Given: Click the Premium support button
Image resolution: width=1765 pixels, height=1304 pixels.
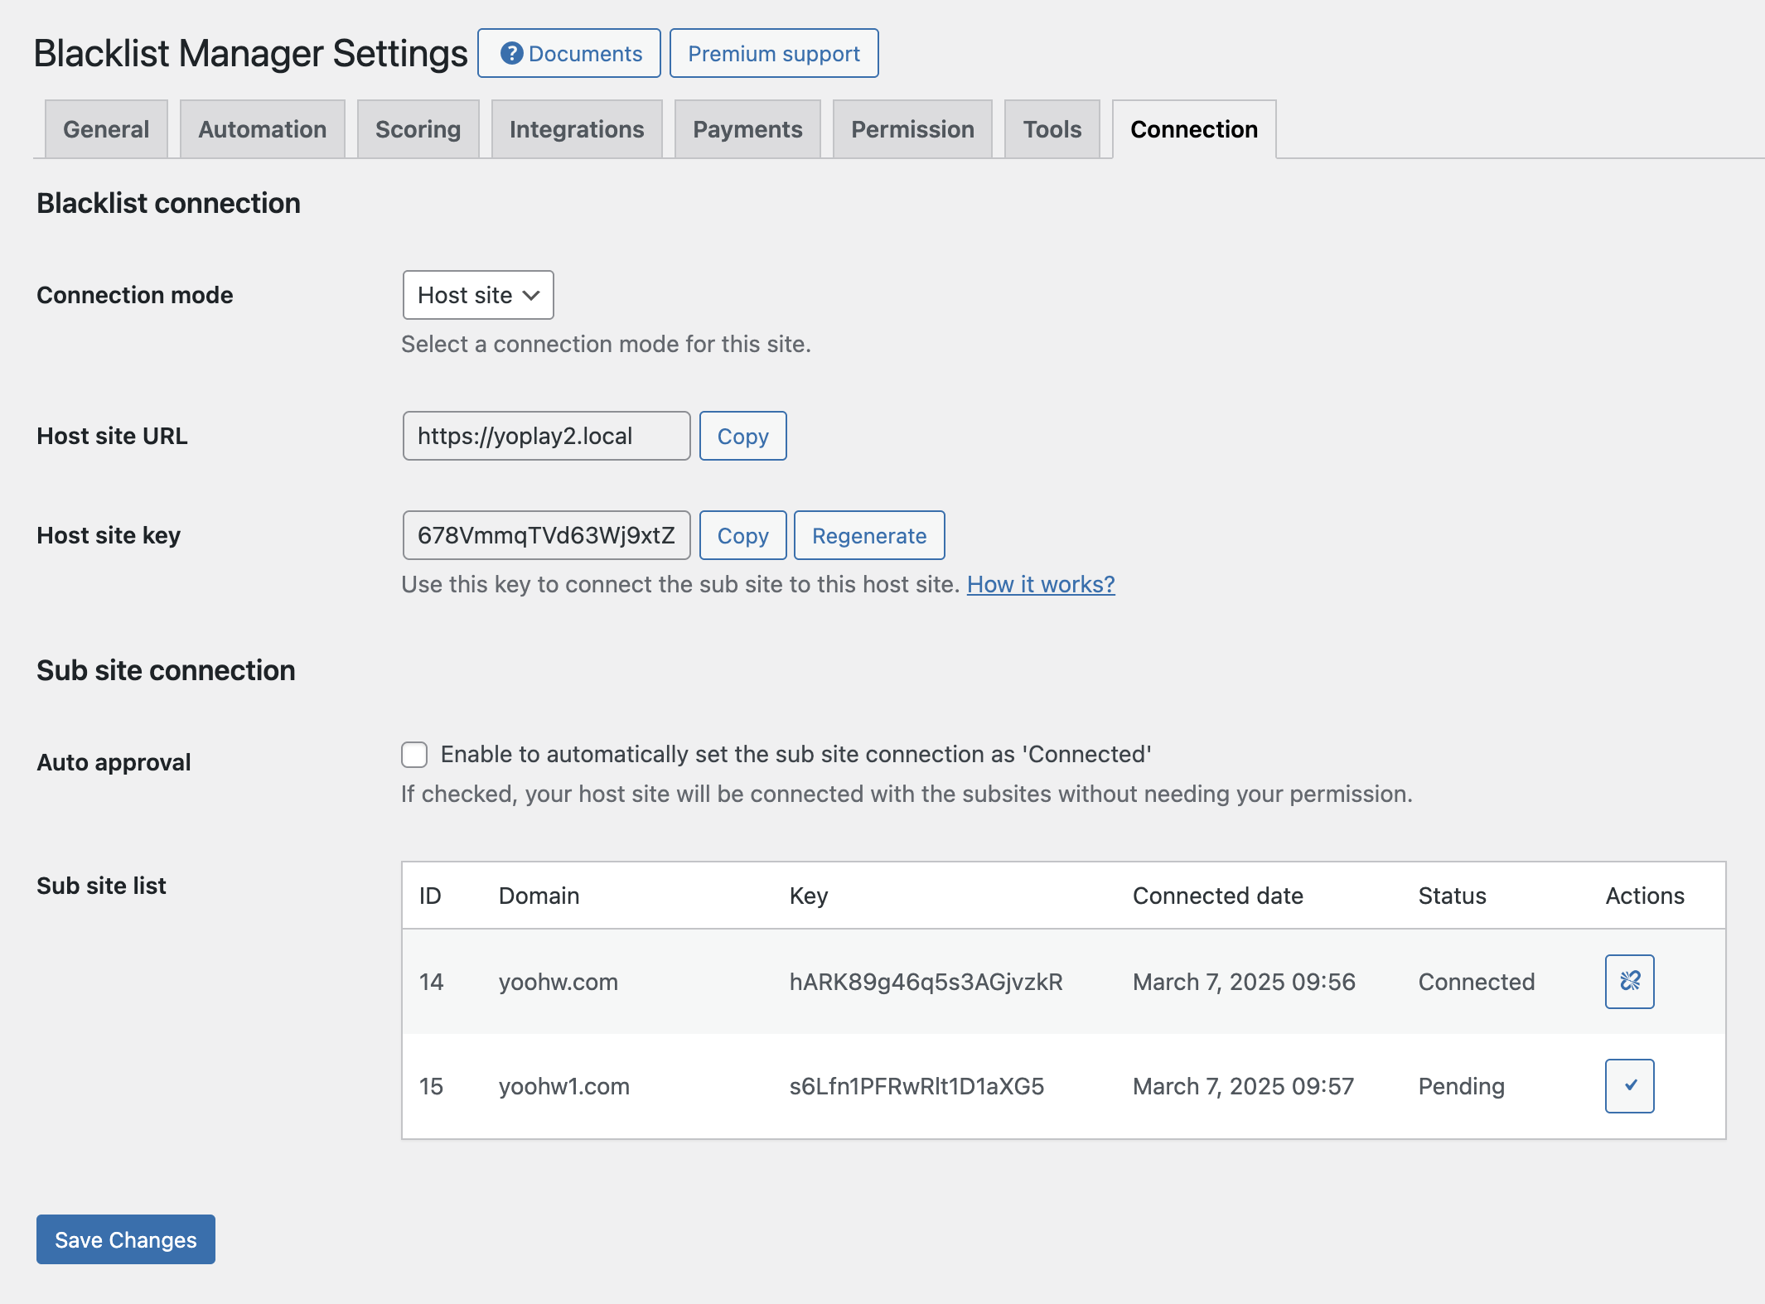Looking at the screenshot, I should pos(774,53).
